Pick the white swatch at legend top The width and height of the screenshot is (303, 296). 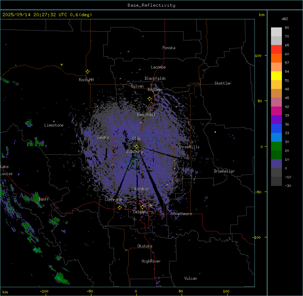click(x=276, y=32)
